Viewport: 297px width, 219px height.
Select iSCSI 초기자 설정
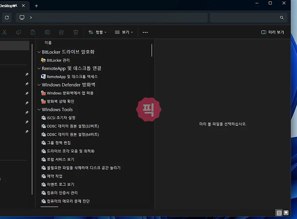tap(61, 118)
